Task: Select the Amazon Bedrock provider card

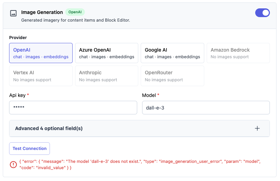Action: (x=238, y=53)
